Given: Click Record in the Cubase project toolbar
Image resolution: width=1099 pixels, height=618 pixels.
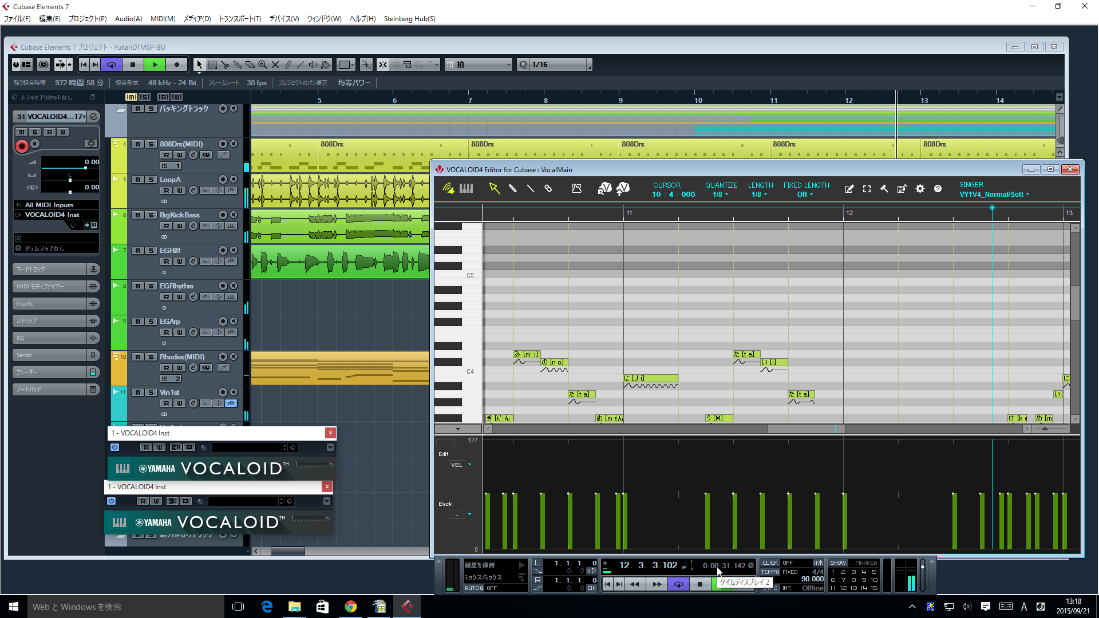Looking at the screenshot, I should point(177,65).
